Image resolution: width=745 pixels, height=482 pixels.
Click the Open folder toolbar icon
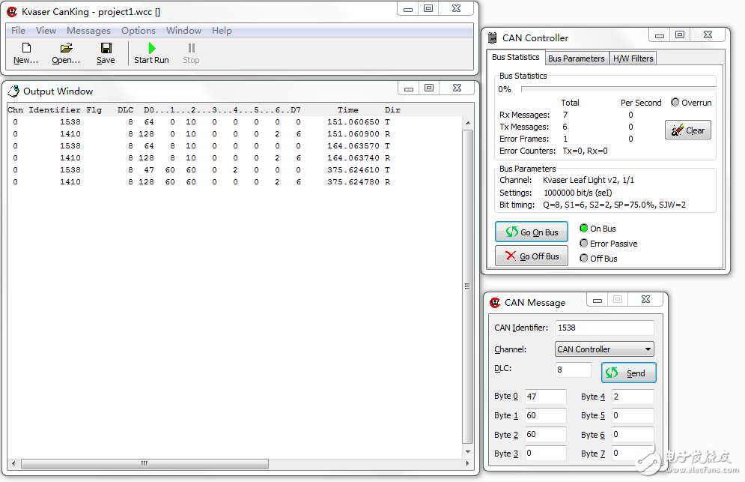pos(66,48)
